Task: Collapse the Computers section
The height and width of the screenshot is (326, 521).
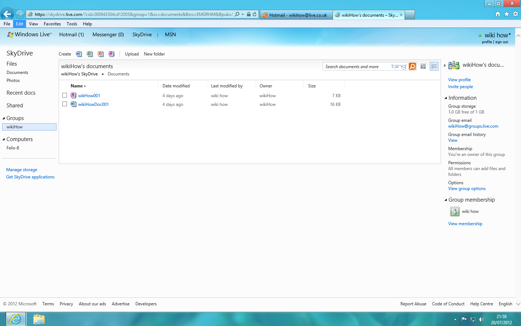Action: click(x=4, y=139)
